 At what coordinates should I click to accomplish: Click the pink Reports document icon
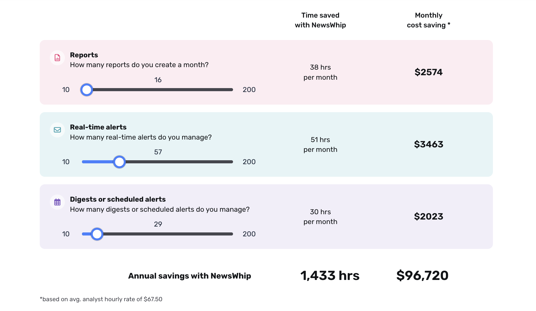pyautogui.click(x=57, y=58)
